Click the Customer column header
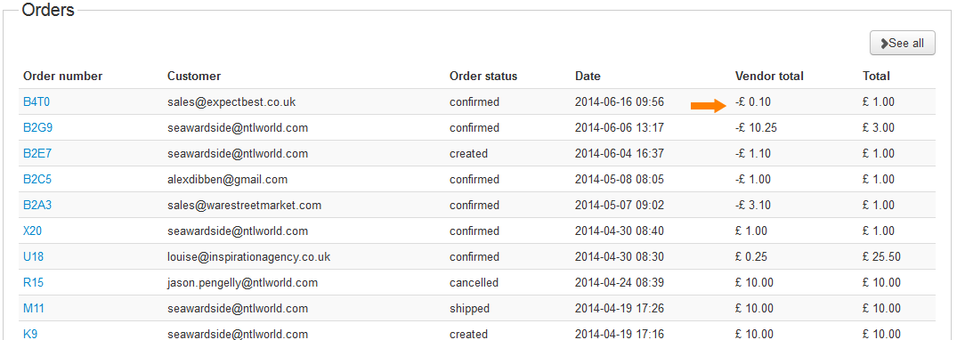The height and width of the screenshot is (340, 965). (x=194, y=77)
